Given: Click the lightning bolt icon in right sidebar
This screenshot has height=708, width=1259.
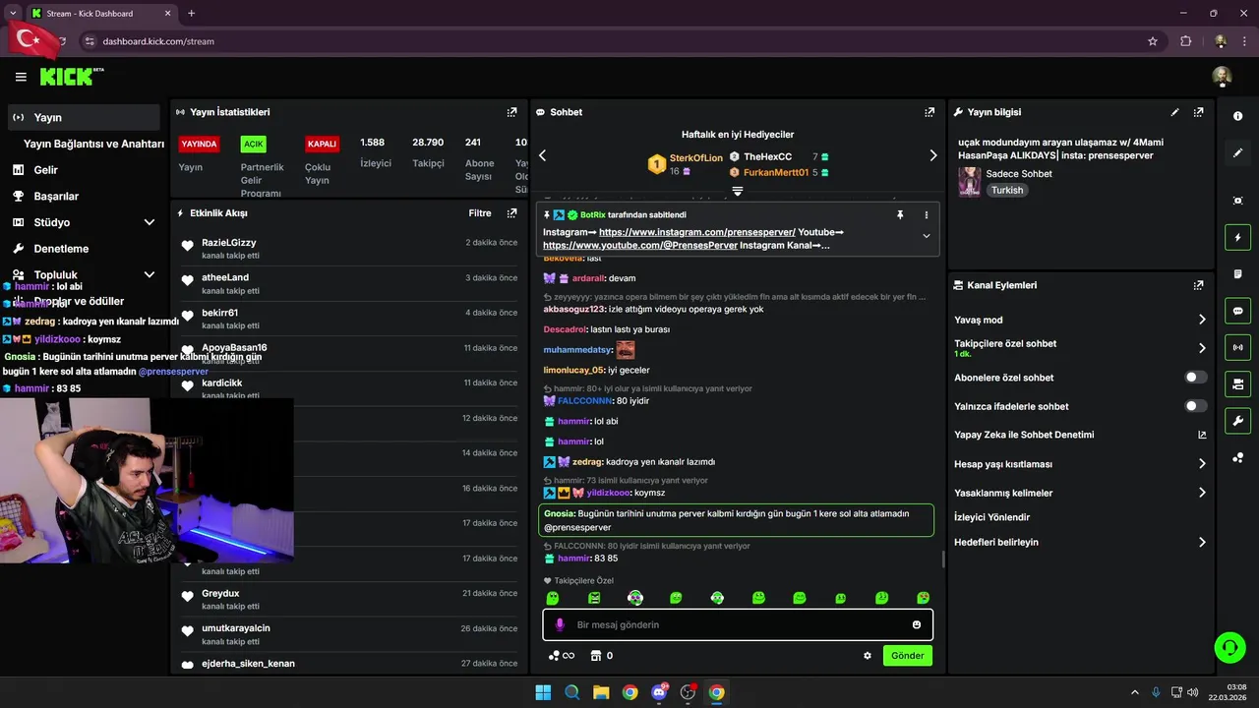Looking at the screenshot, I should [x=1237, y=237].
